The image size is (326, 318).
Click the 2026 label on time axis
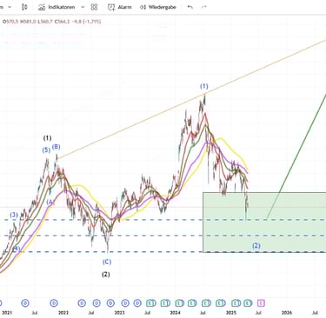pos(287,313)
